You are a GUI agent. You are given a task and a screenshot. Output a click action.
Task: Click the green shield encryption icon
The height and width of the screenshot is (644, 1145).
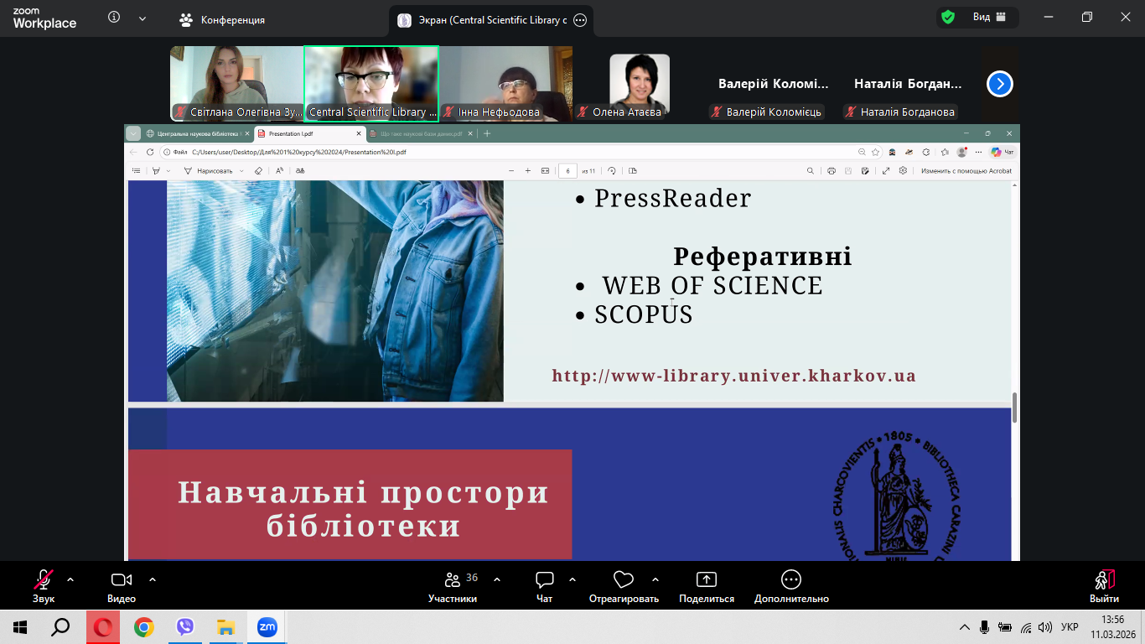coord(948,18)
